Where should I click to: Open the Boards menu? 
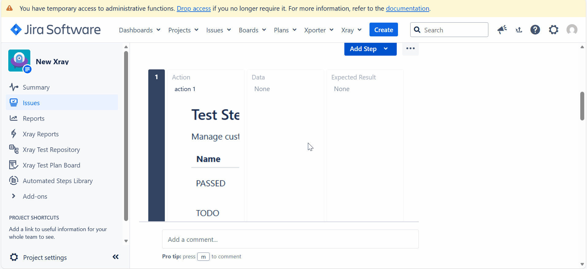[252, 30]
